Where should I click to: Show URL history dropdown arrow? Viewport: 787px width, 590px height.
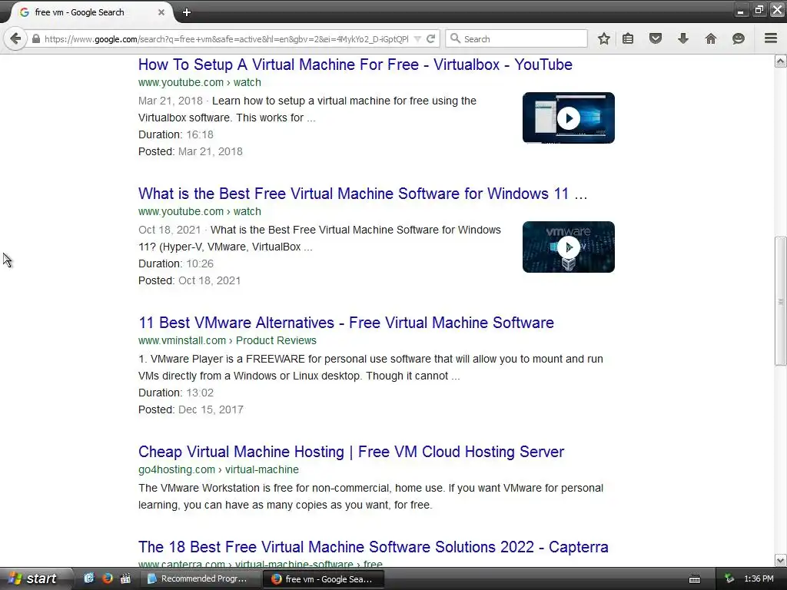417,38
